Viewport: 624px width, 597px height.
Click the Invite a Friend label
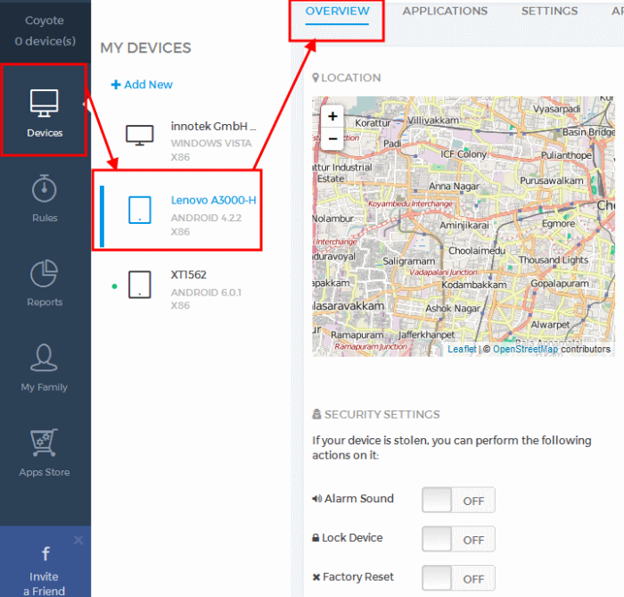click(x=45, y=584)
